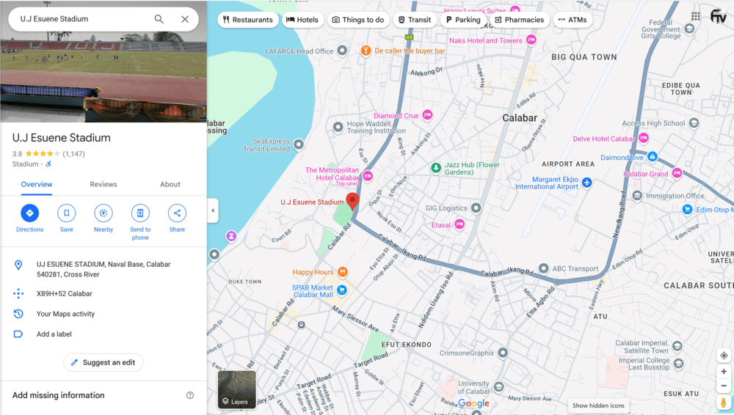
Task: Filter by Restaurants chip
Action: coord(247,20)
